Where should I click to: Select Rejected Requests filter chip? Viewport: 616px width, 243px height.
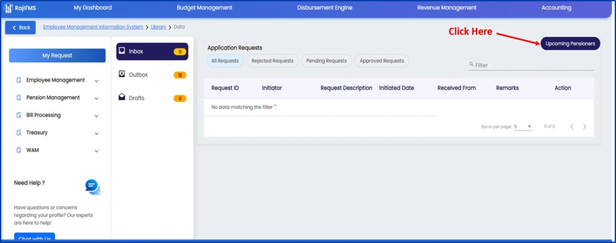(272, 61)
